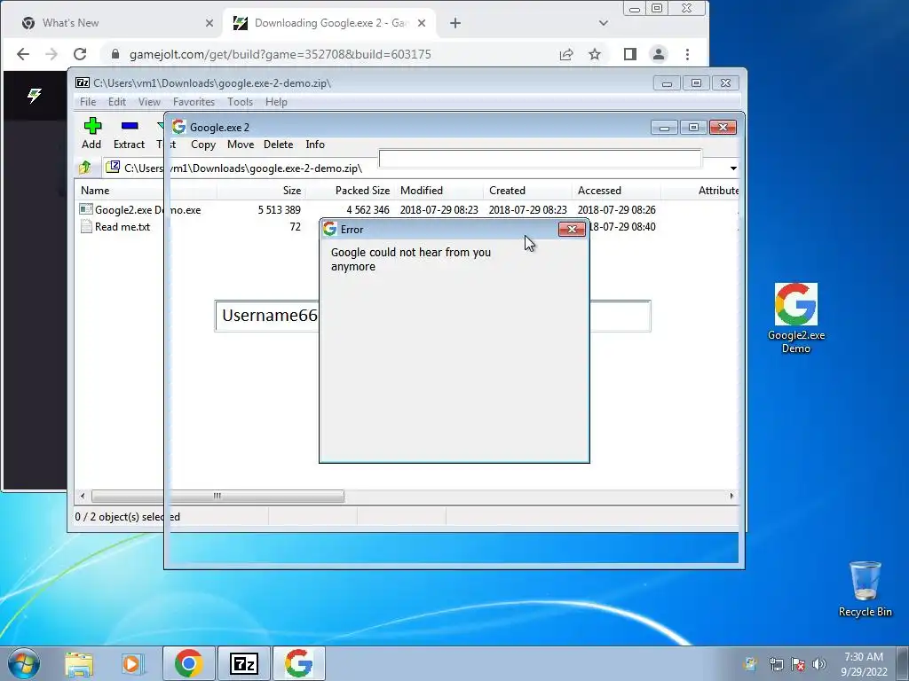Close the What's New Chrome tab

(x=209, y=23)
